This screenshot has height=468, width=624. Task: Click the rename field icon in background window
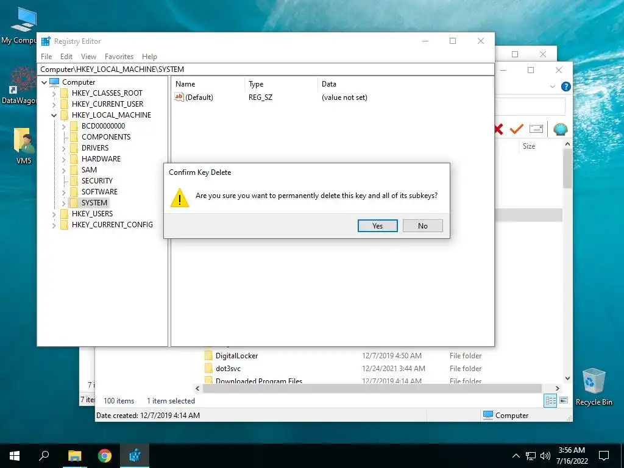point(536,129)
